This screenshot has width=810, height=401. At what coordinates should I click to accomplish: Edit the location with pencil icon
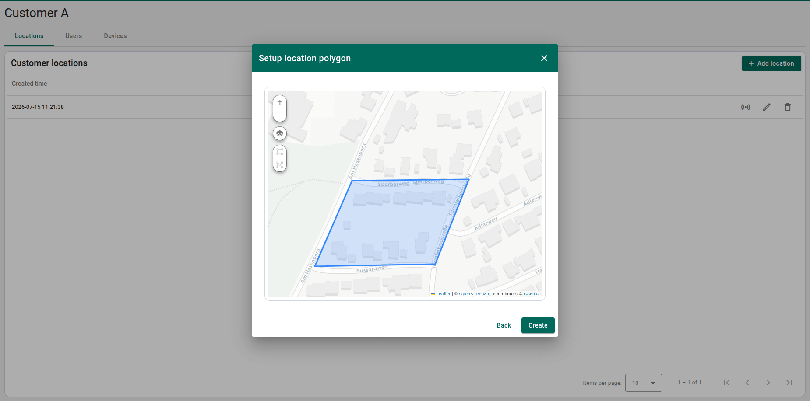click(767, 107)
